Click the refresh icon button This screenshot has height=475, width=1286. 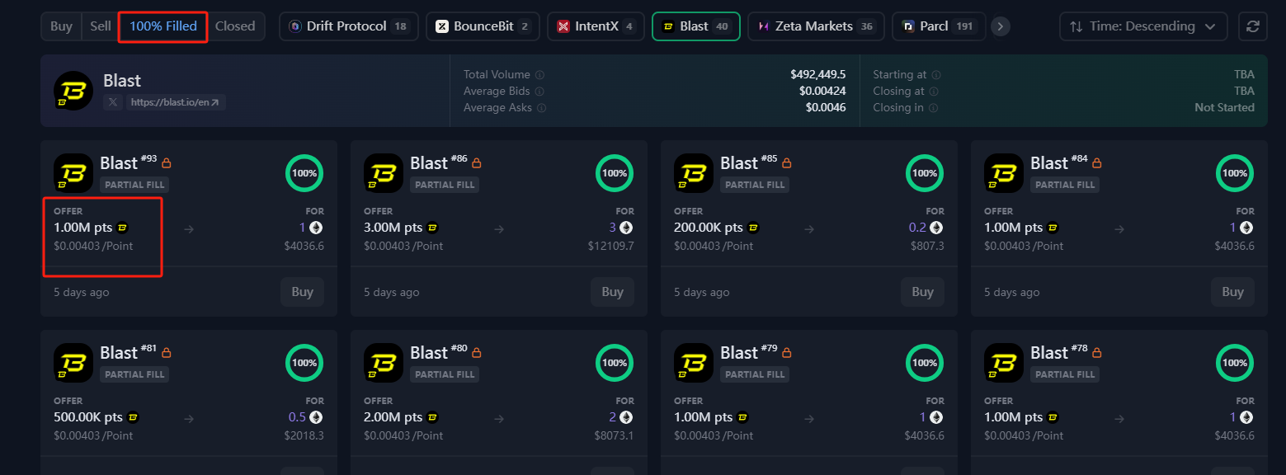[1252, 26]
